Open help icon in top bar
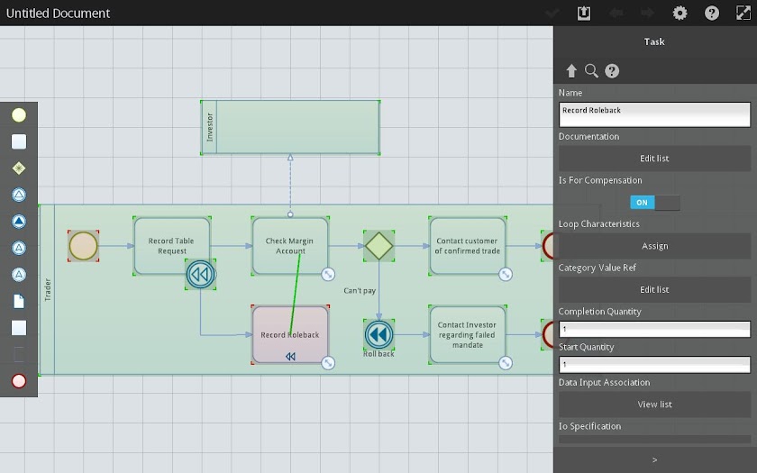Screen dimensions: 757x473 tap(712, 13)
